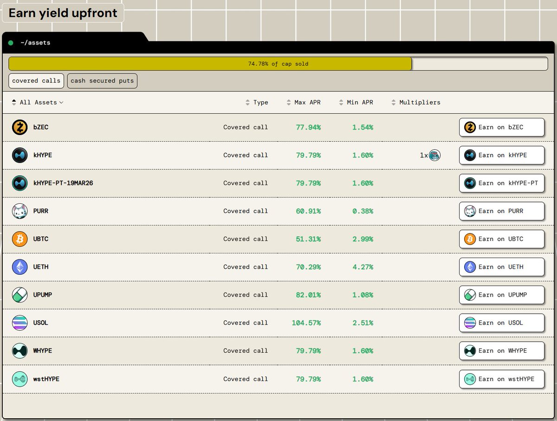Click the Type column header label
Viewport: 557px width, 421px height.
point(261,102)
